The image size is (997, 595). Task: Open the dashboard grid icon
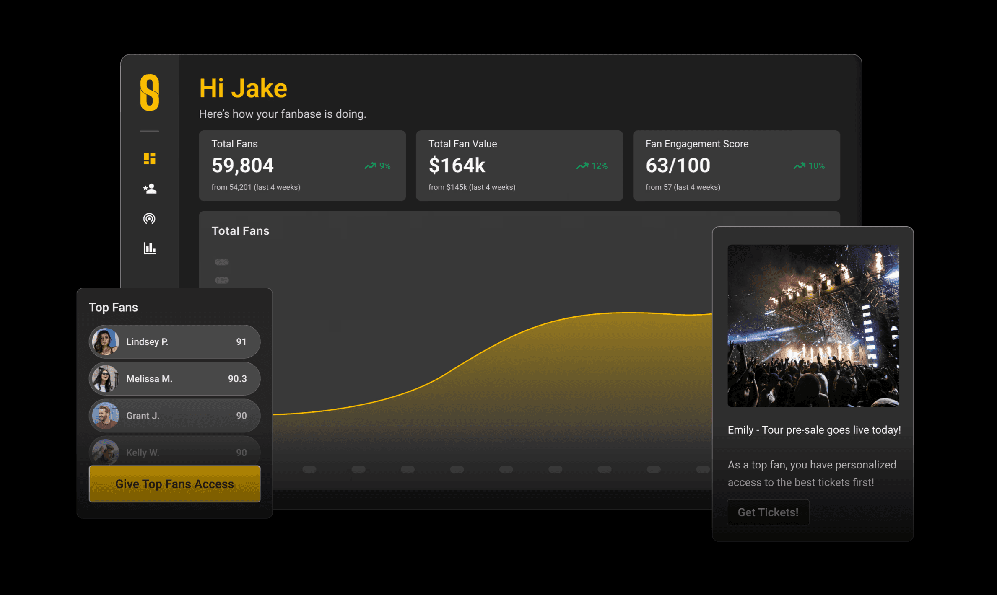[x=149, y=158]
